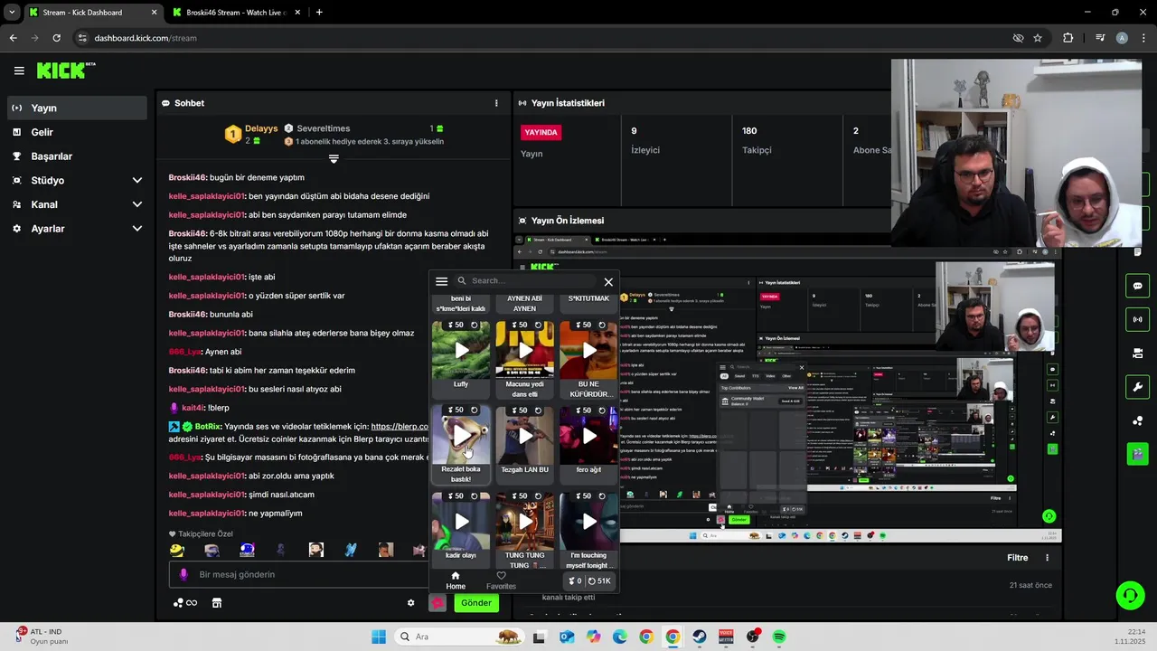Play the kadir olayı clip
The width and height of the screenshot is (1157, 651).
pyautogui.click(x=461, y=522)
